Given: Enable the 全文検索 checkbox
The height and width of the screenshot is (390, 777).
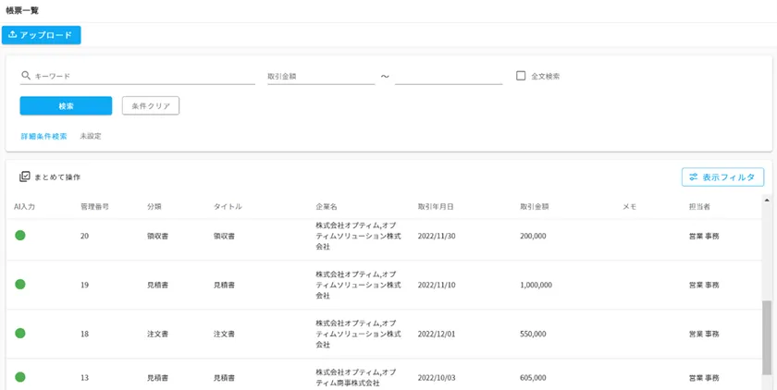Looking at the screenshot, I should click(521, 76).
